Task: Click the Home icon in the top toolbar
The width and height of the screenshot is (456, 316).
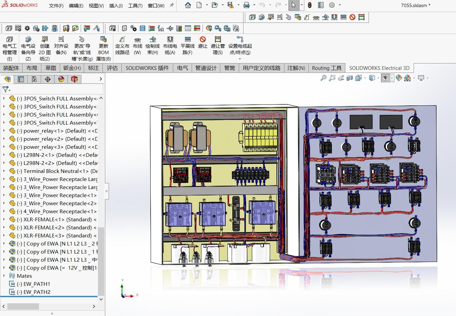Action: tap(188, 5)
